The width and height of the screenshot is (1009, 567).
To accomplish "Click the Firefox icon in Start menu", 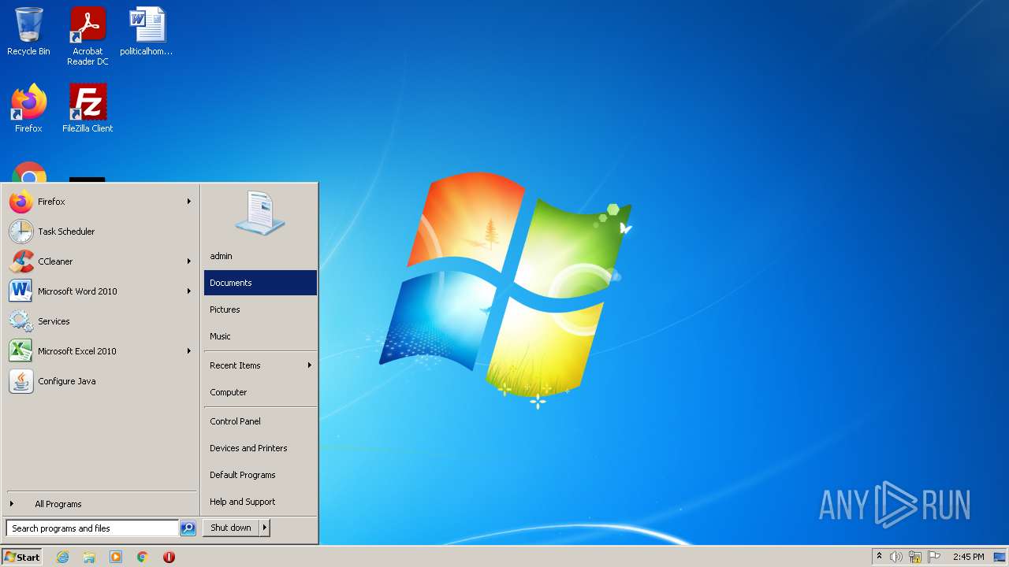I will click(x=21, y=202).
